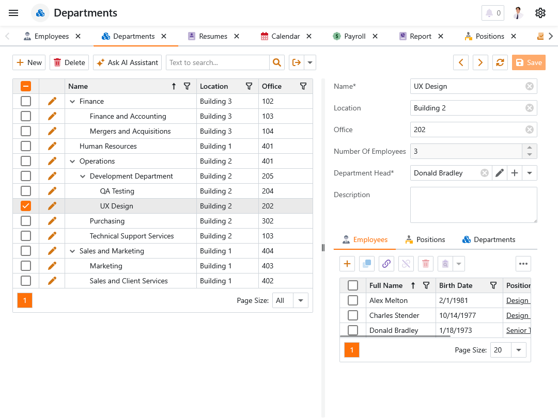Image resolution: width=558 pixels, height=418 pixels.
Task: Click the link icon in Employees toolbar
Action: tap(386, 264)
